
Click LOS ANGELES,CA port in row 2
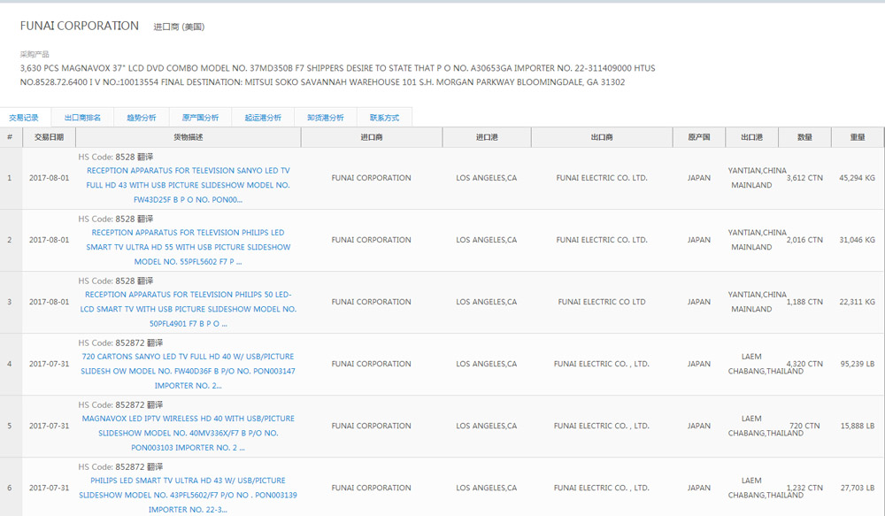pyautogui.click(x=487, y=240)
